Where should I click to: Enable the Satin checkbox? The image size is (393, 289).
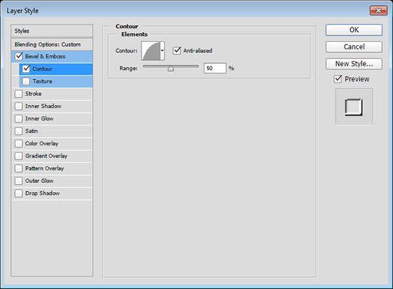tap(18, 131)
